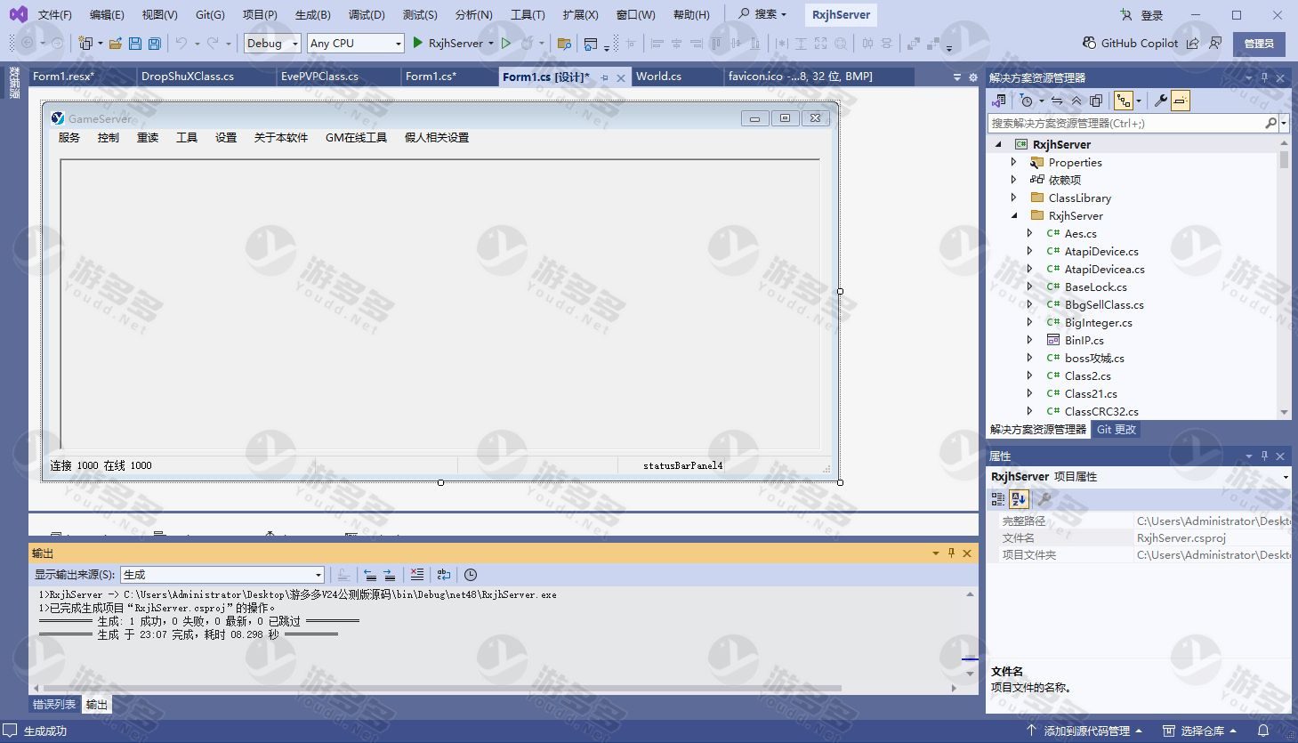Pin the Output panel with auto-hide pin
1298x743 pixels.
click(951, 553)
